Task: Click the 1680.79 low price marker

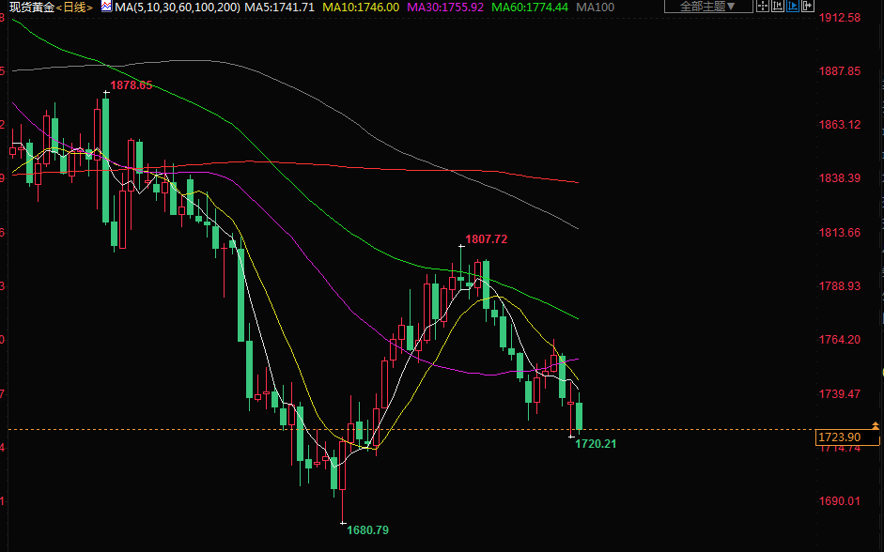Action: pyautogui.click(x=367, y=529)
